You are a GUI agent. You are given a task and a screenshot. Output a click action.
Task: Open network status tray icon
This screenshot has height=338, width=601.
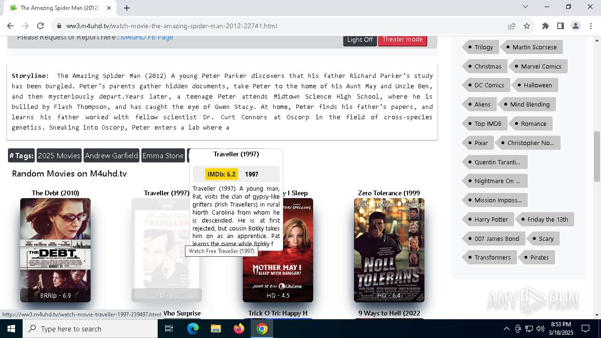529,329
